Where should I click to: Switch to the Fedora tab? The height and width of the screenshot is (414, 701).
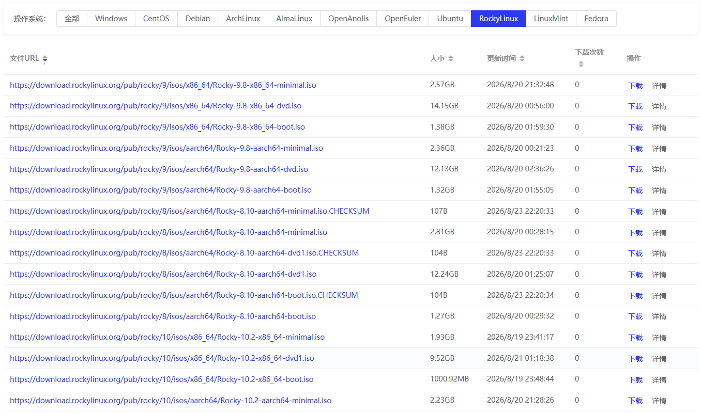[596, 19]
